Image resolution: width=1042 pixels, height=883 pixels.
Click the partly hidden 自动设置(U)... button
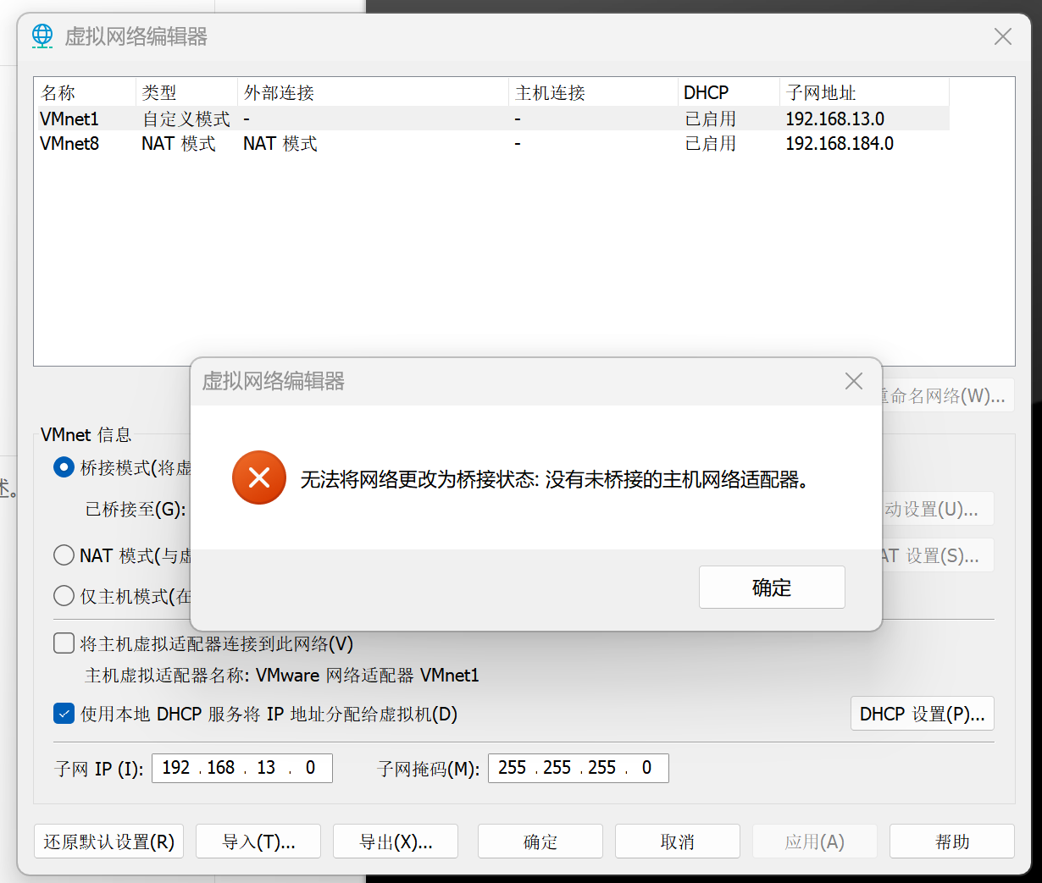pyautogui.click(x=938, y=509)
